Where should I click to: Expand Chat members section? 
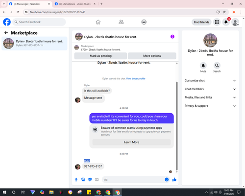point(210,89)
